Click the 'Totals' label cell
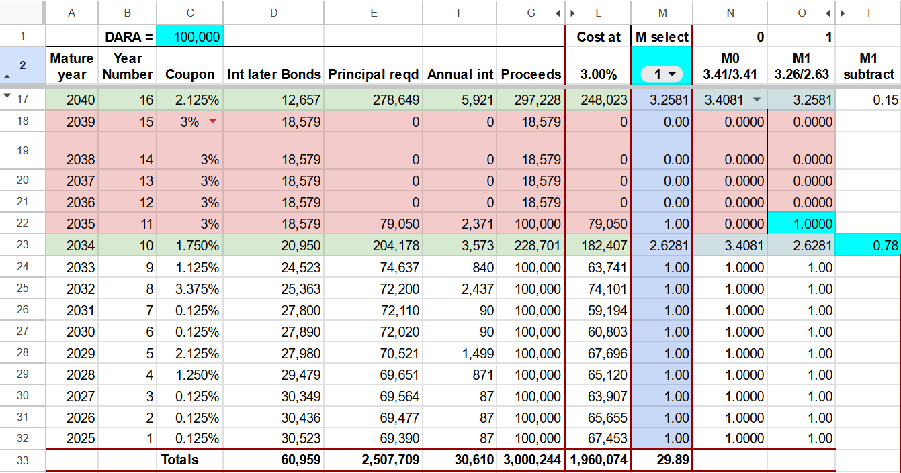The image size is (901, 473). [x=189, y=460]
